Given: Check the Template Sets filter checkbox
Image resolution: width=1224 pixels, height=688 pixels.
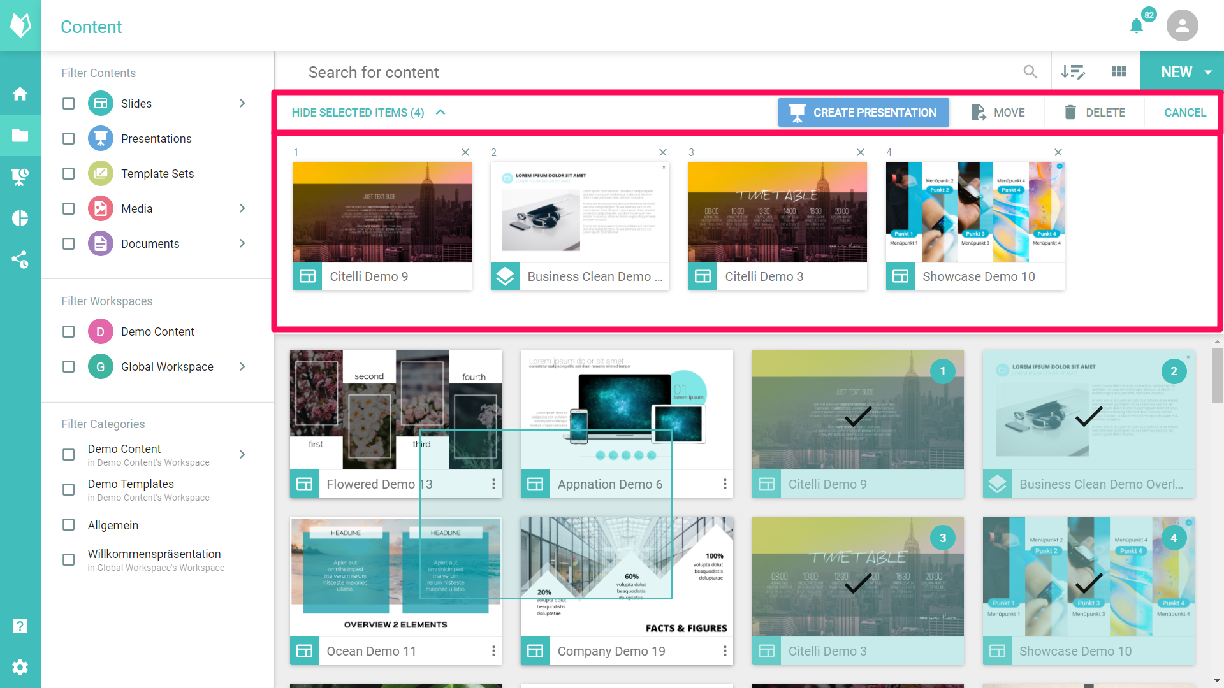Looking at the screenshot, I should pos(69,174).
